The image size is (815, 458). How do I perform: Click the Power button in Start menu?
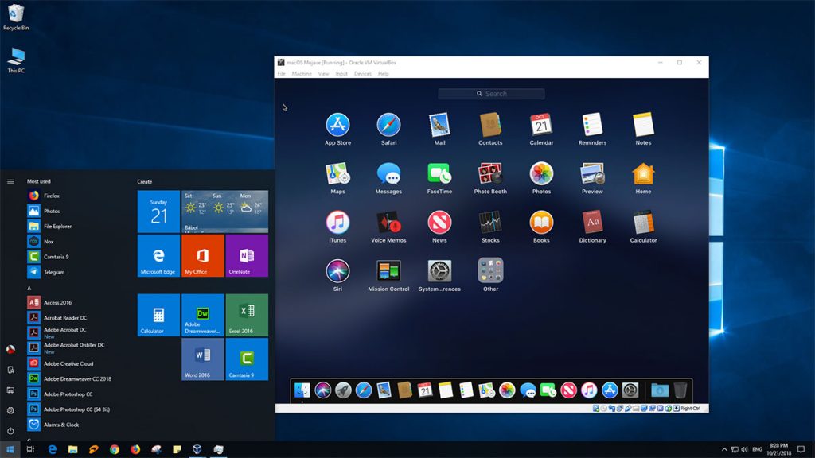[10, 431]
